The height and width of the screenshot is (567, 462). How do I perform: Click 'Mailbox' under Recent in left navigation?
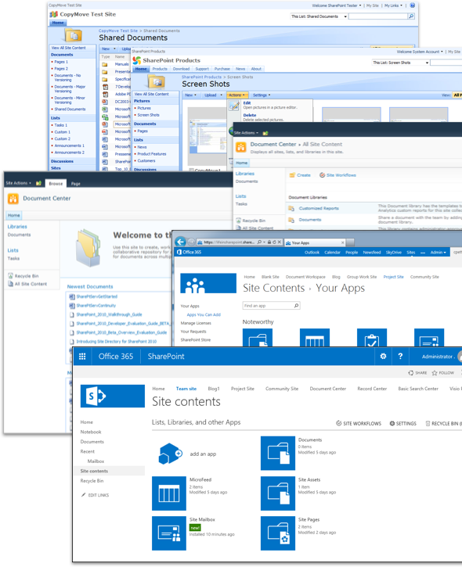(x=96, y=461)
